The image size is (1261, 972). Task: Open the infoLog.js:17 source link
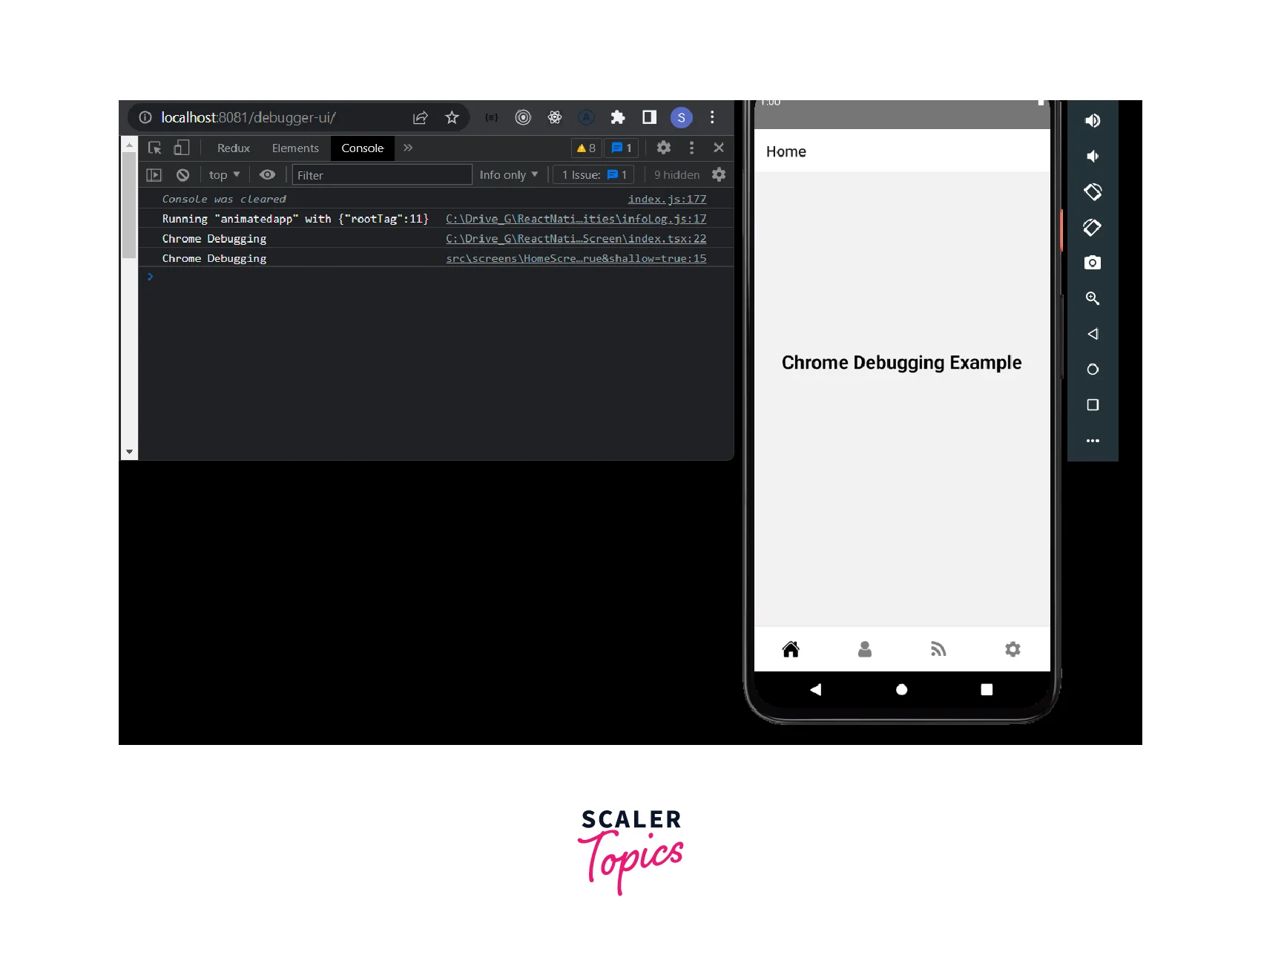tap(576, 219)
